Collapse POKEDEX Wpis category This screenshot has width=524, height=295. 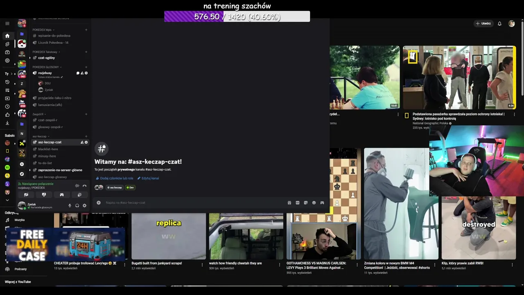43,29
